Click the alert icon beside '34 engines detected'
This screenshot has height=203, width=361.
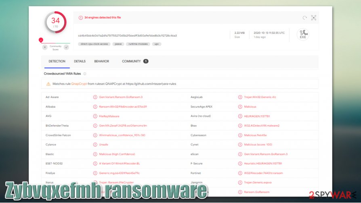point(81,18)
